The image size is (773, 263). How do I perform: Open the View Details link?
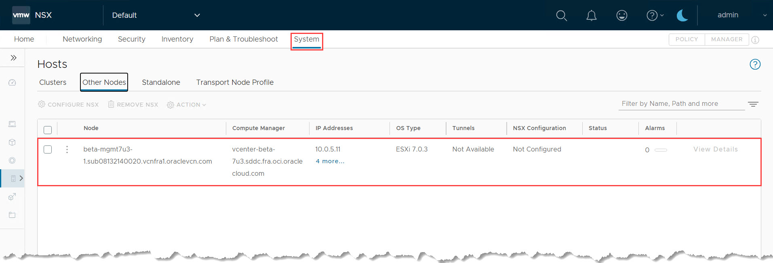[716, 149]
